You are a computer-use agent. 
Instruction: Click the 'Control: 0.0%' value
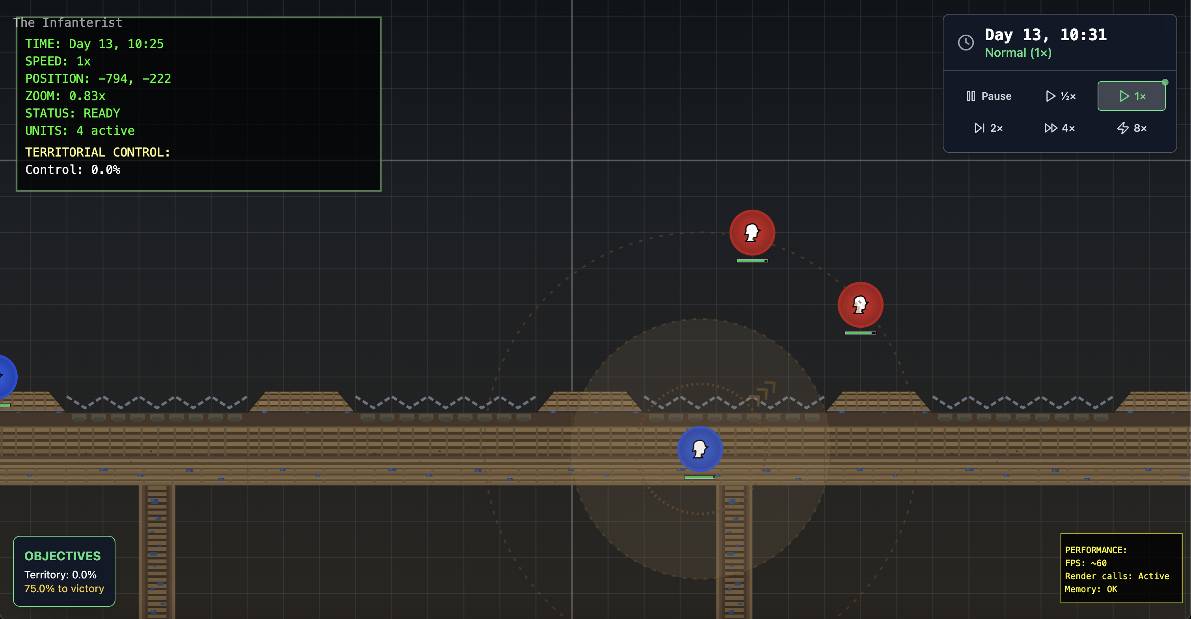pos(73,170)
